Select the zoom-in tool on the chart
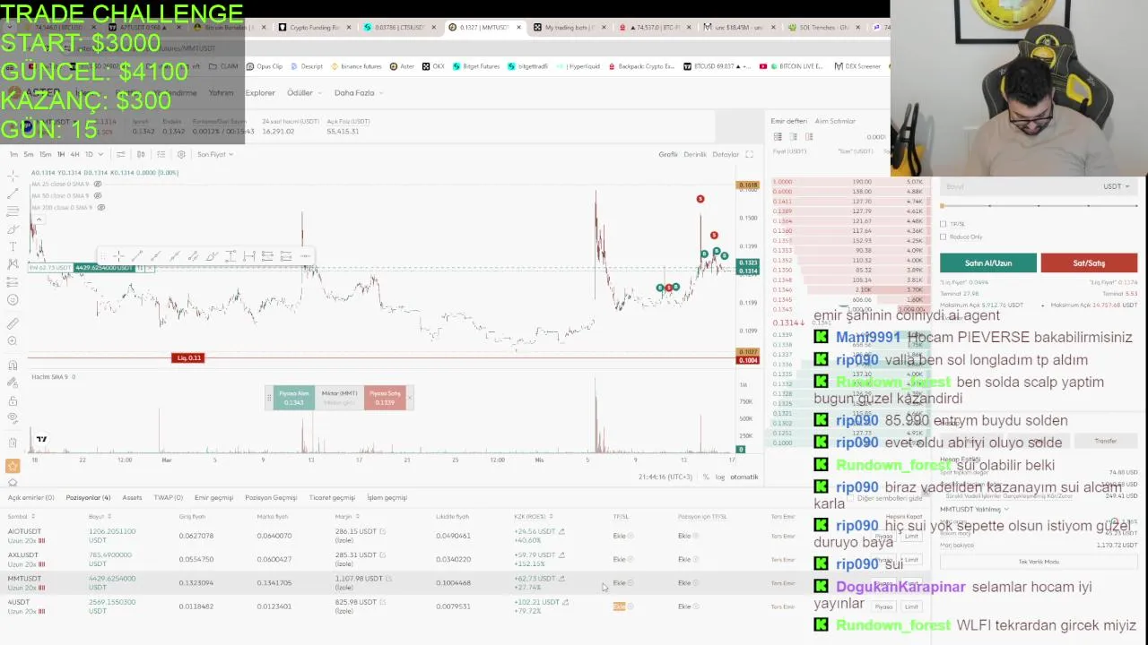The image size is (1148, 645). coord(13,341)
